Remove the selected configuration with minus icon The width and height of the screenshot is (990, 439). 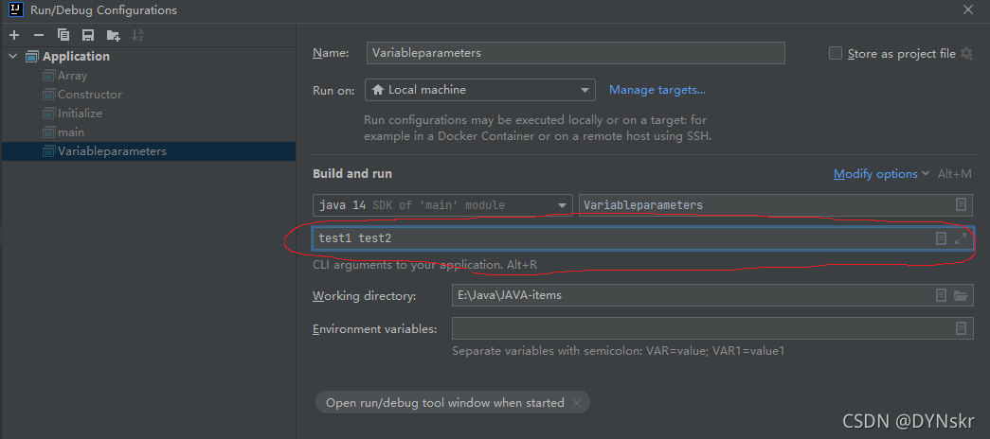(39, 35)
